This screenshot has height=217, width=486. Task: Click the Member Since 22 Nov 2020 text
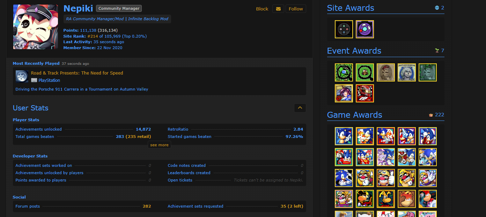coord(93,48)
